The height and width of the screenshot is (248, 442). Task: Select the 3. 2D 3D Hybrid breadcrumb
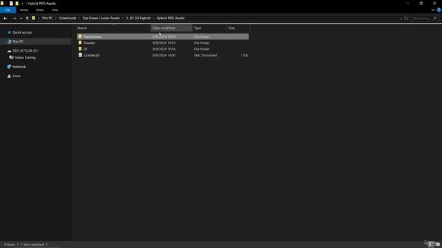coord(138,18)
